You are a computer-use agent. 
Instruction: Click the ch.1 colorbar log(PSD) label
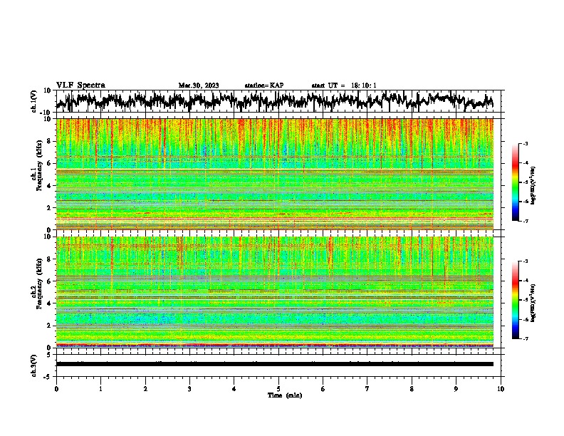[x=533, y=185]
